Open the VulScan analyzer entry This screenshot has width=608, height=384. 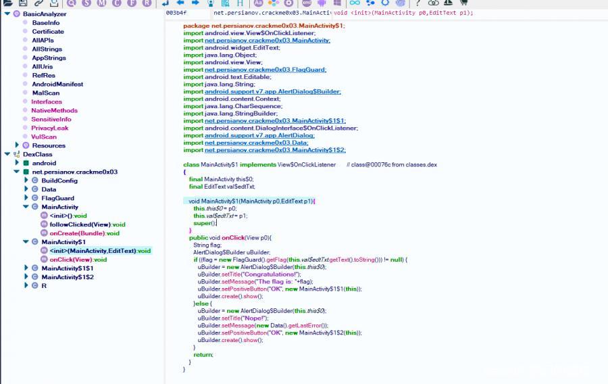43,137
